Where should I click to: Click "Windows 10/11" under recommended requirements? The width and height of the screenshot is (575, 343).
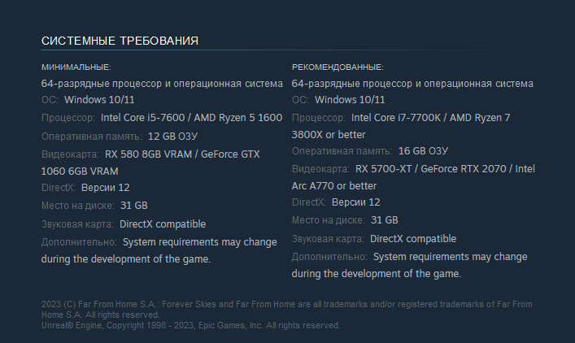350,100
